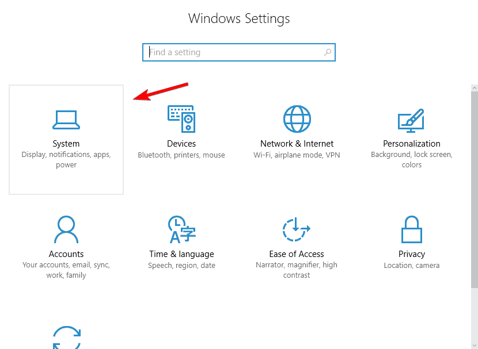The width and height of the screenshot is (478, 349).
Task: Click 'Location, camera' text
Action: coord(412,266)
